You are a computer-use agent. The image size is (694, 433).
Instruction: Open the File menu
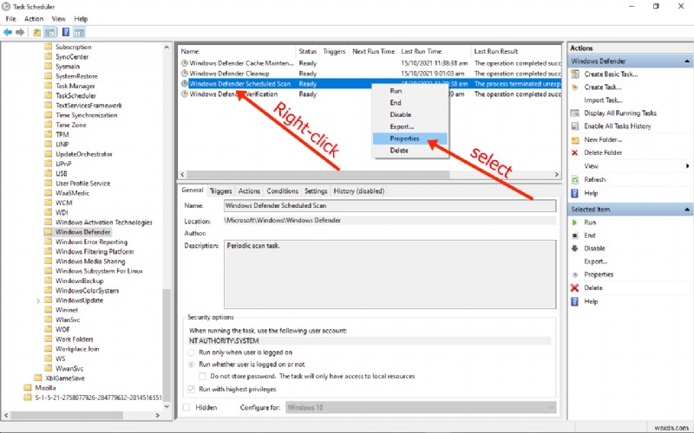click(x=10, y=18)
